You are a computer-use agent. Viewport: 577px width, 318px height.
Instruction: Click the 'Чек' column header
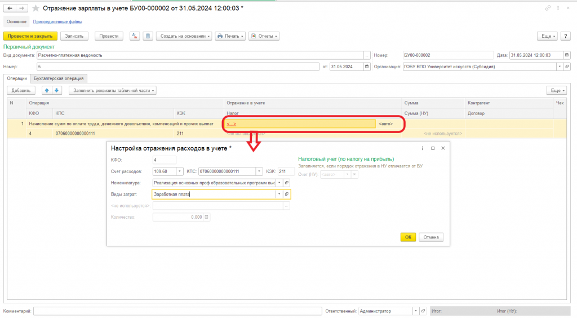[x=560, y=103]
